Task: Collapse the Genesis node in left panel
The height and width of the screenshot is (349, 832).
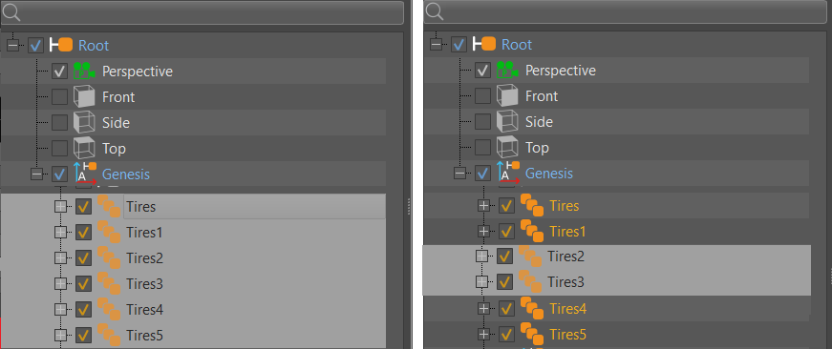Action: [x=36, y=174]
